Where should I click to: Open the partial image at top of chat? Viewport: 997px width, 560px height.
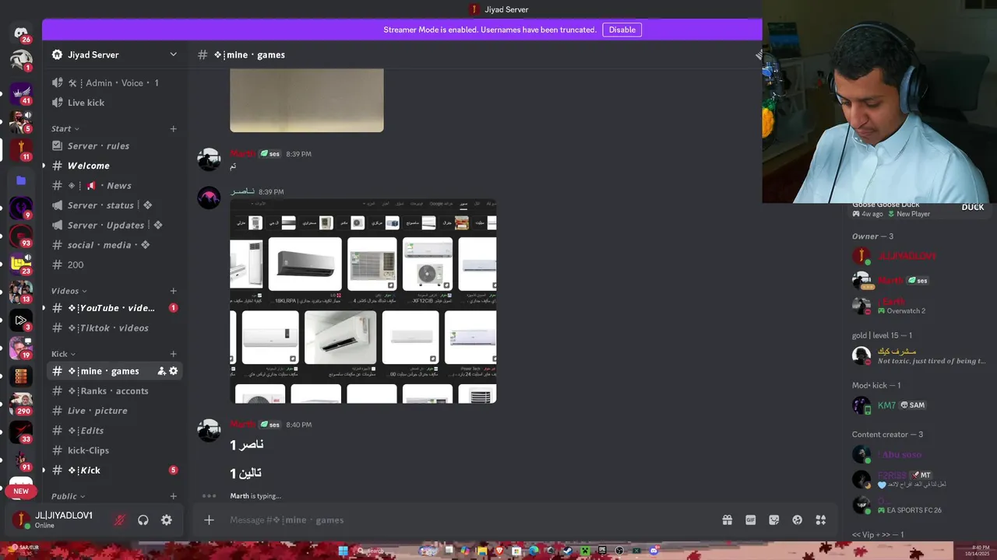coord(307,100)
